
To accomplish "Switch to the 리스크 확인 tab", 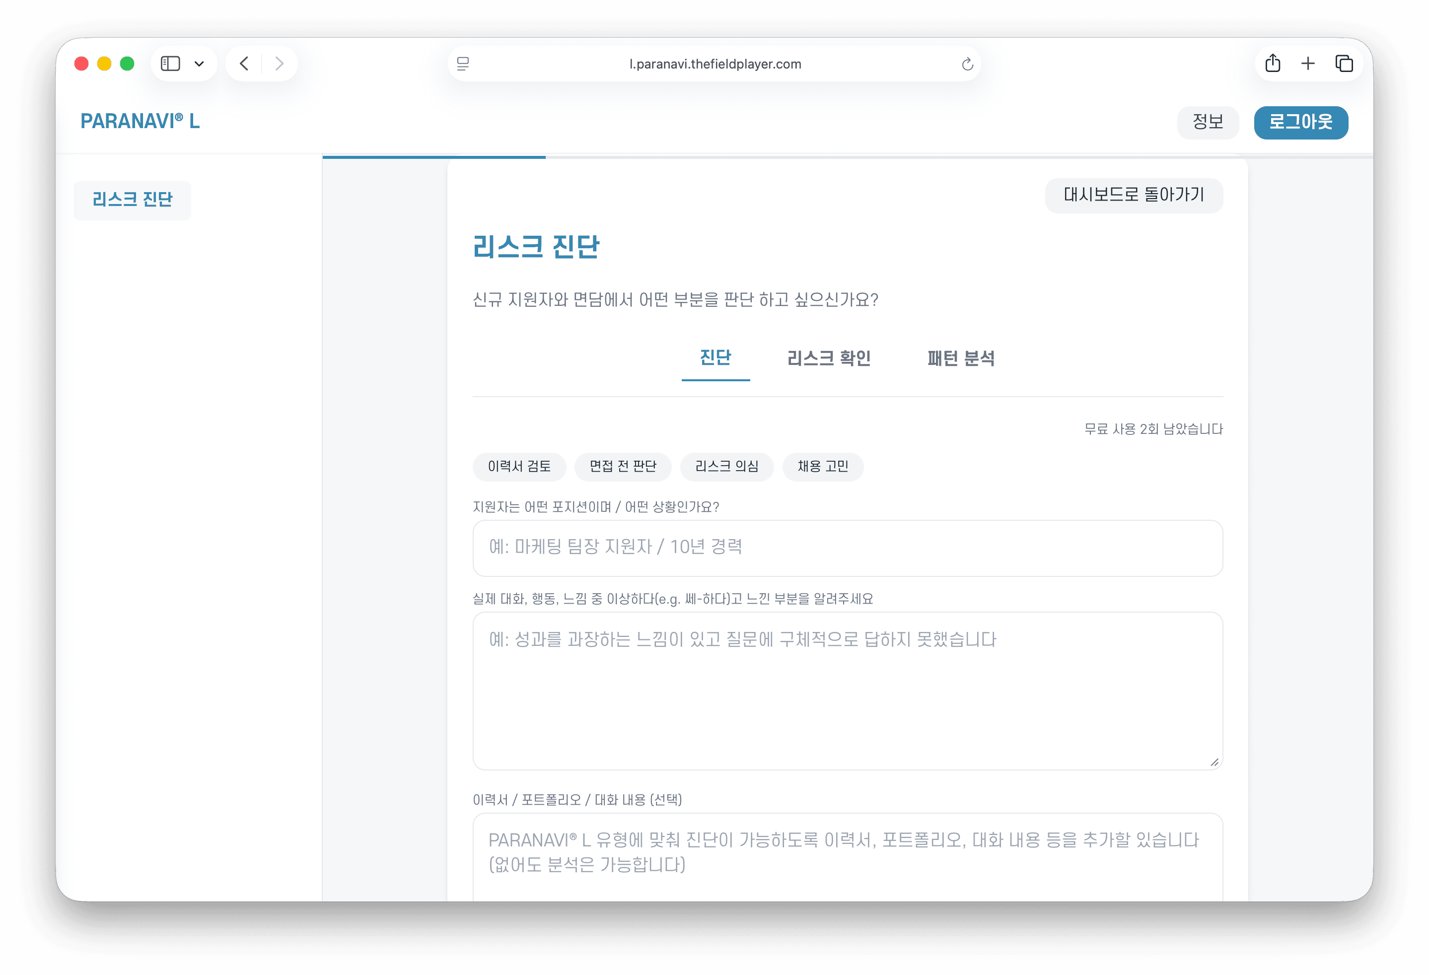I will coord(829,358).
